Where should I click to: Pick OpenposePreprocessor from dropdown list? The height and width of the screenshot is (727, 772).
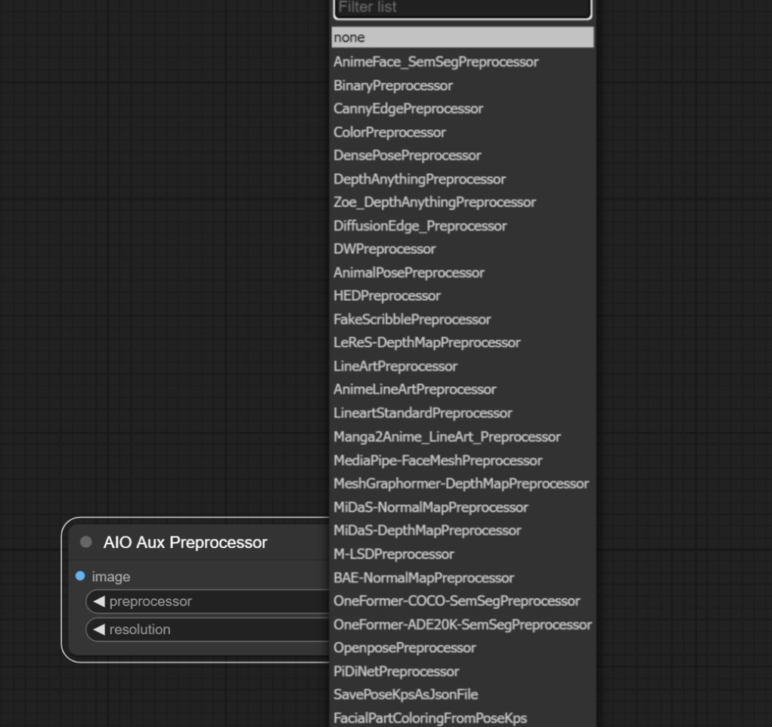pos(405,648)
